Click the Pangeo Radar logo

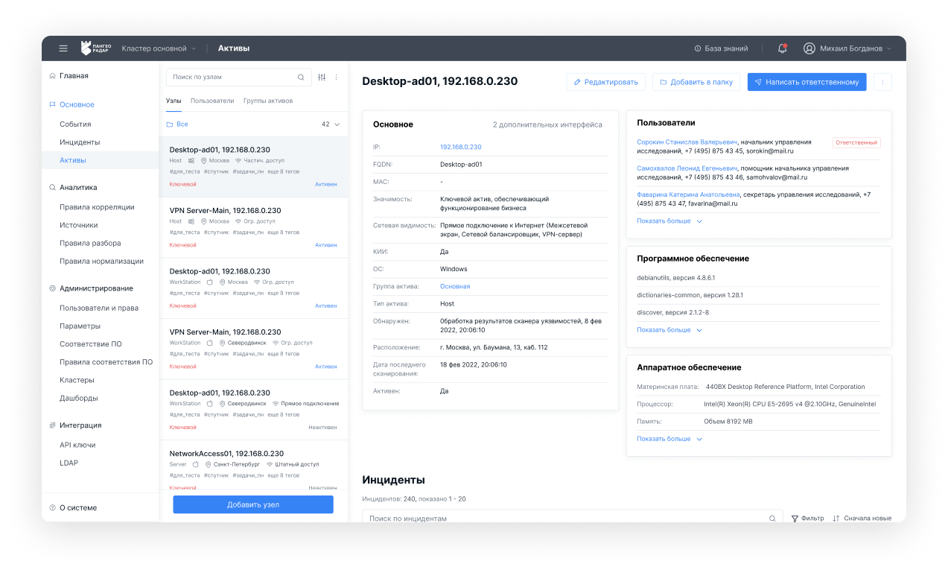pos(96,48)
